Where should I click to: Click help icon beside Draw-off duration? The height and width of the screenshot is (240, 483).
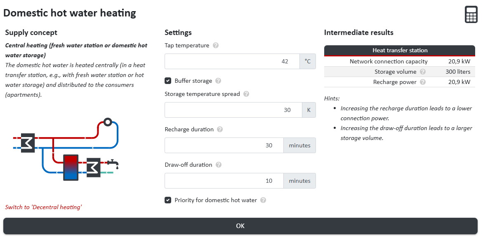(219, 165)
